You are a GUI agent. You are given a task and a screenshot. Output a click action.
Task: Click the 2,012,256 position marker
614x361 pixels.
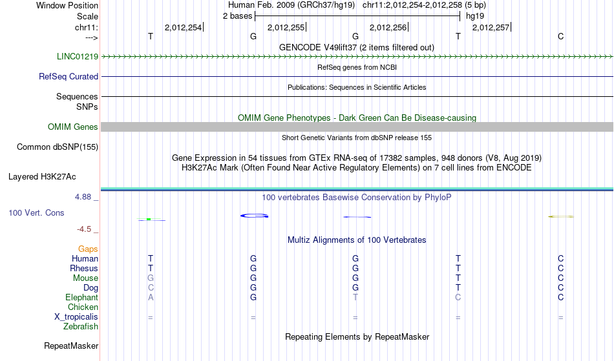[x=389, y=27]
